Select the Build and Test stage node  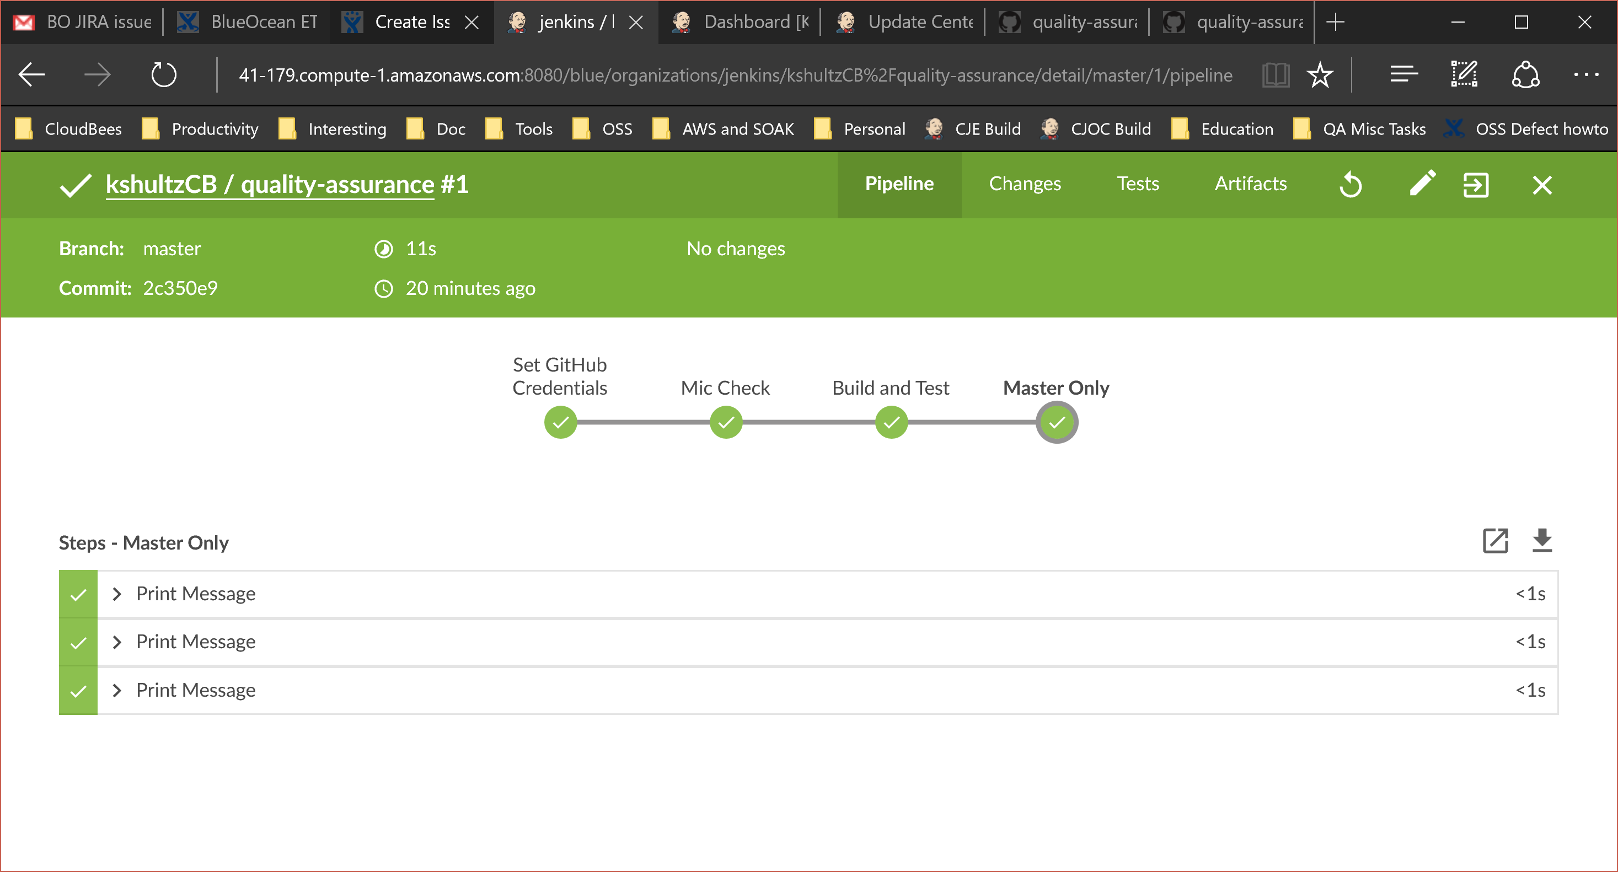[891, 423]
